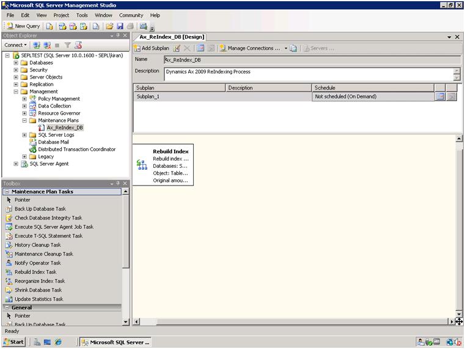Click the Name field of the plan
The width and height of the screenshot is (465, 349).
[312, 60]
